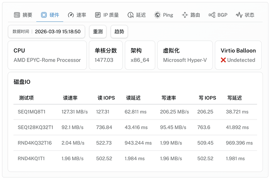
Task: Open the IP 质量 tab
Action: click(107, 15)
